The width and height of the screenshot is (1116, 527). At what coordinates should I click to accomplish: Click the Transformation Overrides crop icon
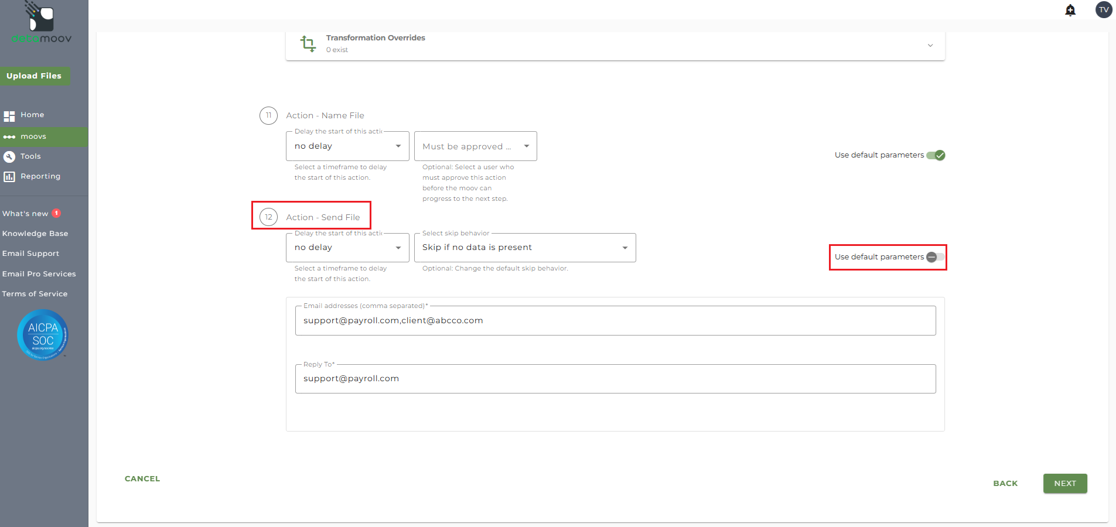click(x=308, y=43)
